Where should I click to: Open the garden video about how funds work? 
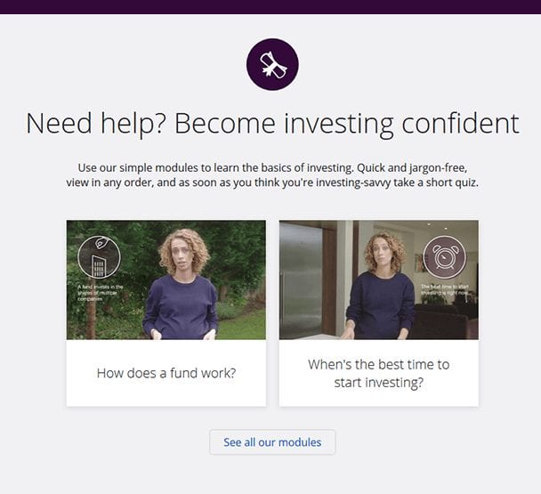166,280
